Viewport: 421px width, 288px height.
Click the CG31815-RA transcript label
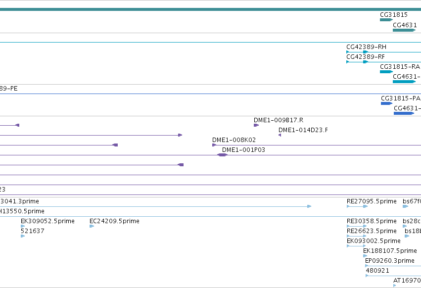click(x=400, y=67)
